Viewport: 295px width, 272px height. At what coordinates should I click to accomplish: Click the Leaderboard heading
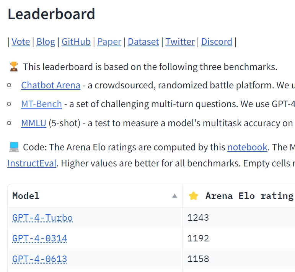[x=51, y=14]
